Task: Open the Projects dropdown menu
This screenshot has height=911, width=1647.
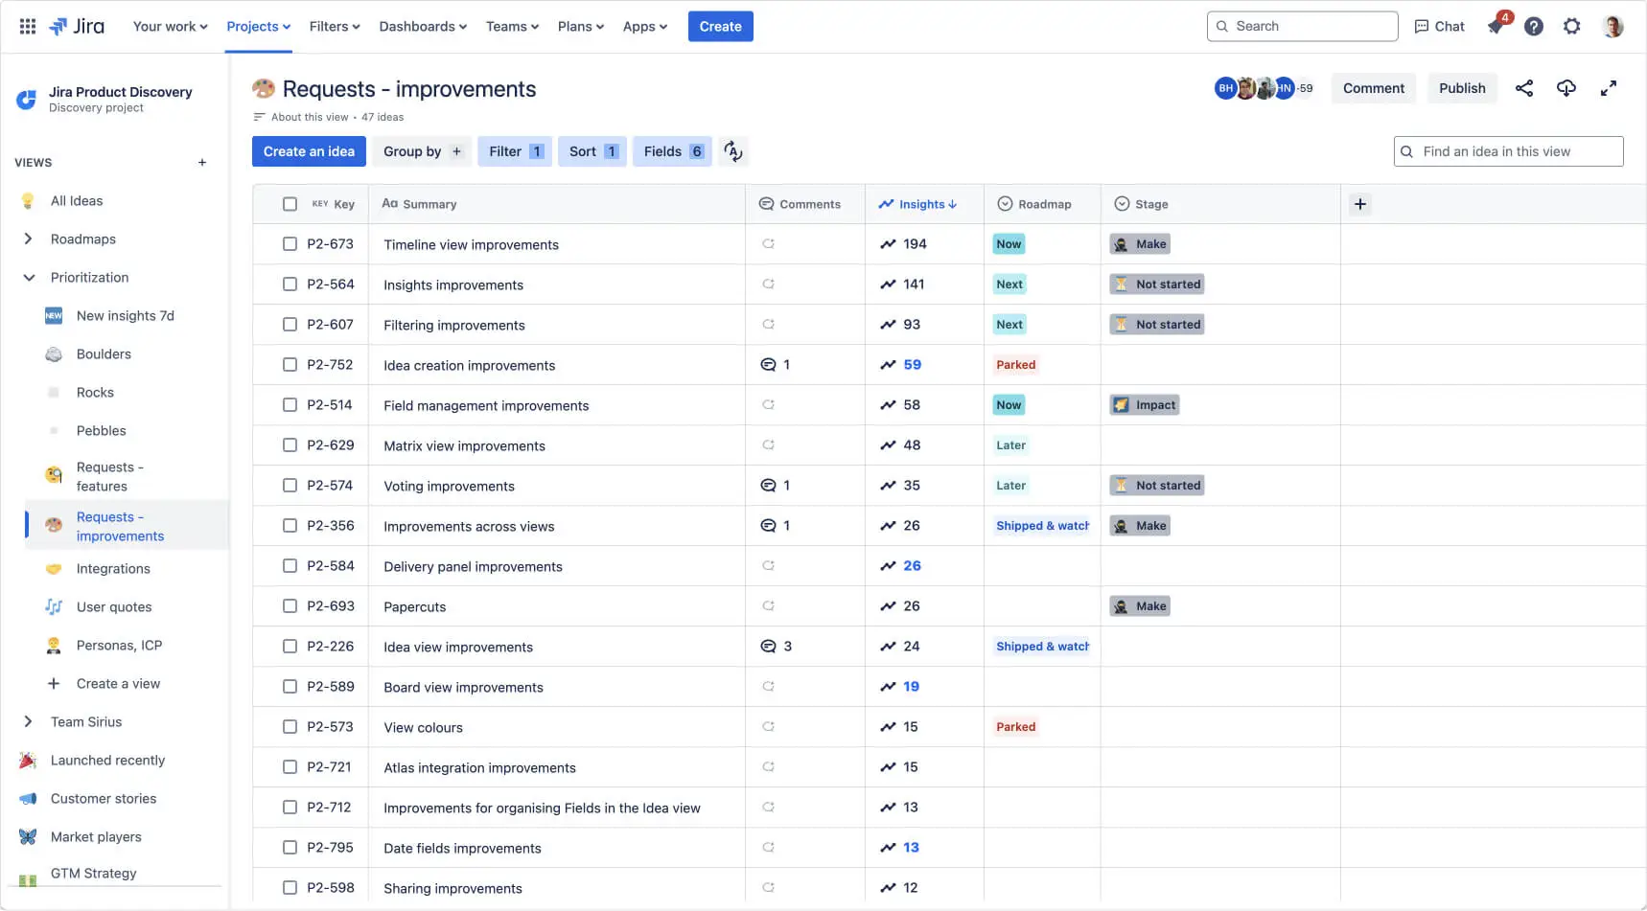Action: tap(258, 27)
